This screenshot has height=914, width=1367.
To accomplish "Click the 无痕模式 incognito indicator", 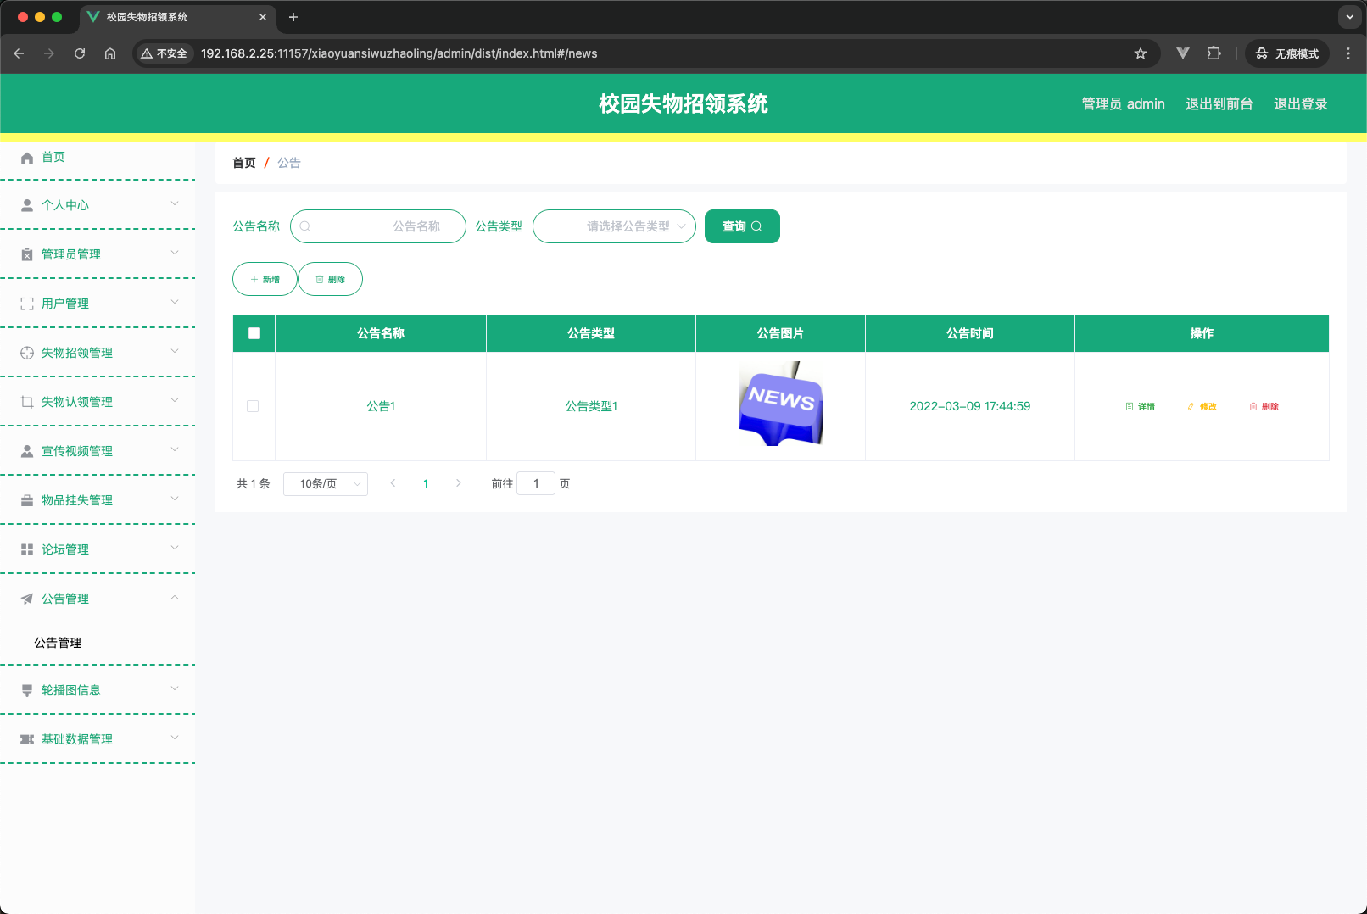I will (1287, 53).
